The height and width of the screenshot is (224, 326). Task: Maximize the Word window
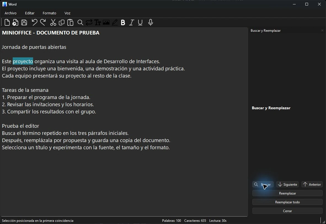307,4
